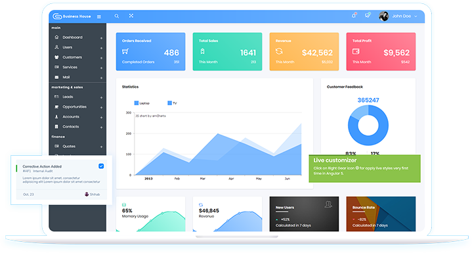Click the 486 orders value
The height and width of the screenshot is (253, 472).
click(171, 53)
